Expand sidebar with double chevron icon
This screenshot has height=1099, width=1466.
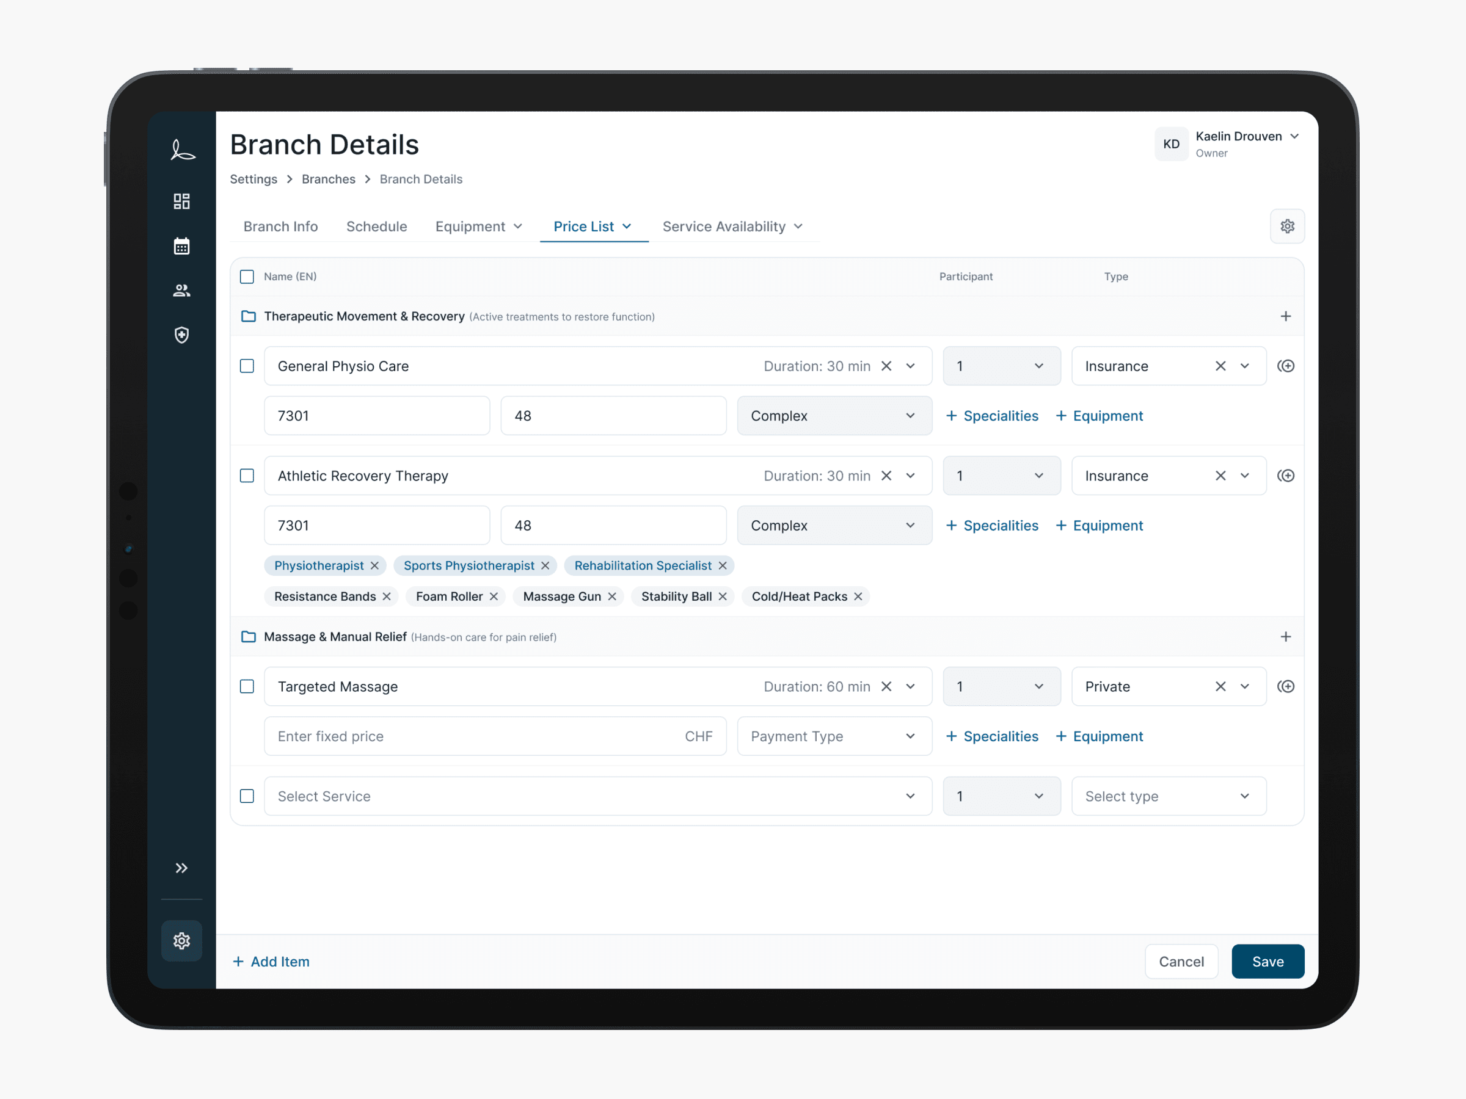[181, 868]
